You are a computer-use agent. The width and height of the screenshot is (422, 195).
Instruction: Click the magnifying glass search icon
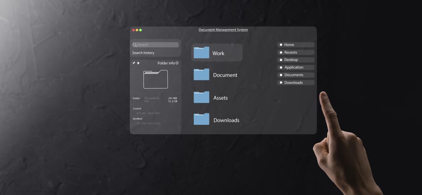tap(135, 45)
